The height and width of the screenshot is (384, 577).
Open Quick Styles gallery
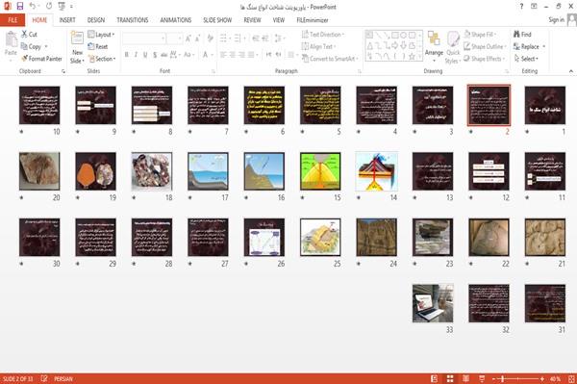[x=453, y=47]
